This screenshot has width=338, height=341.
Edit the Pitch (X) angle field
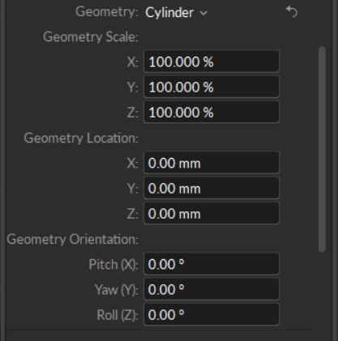point(212,264)
